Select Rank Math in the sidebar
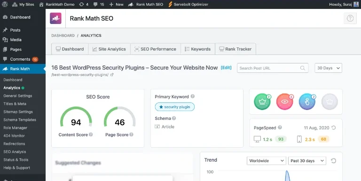The width and height of the screenshot is (361, 181). (x=23, y=69)
